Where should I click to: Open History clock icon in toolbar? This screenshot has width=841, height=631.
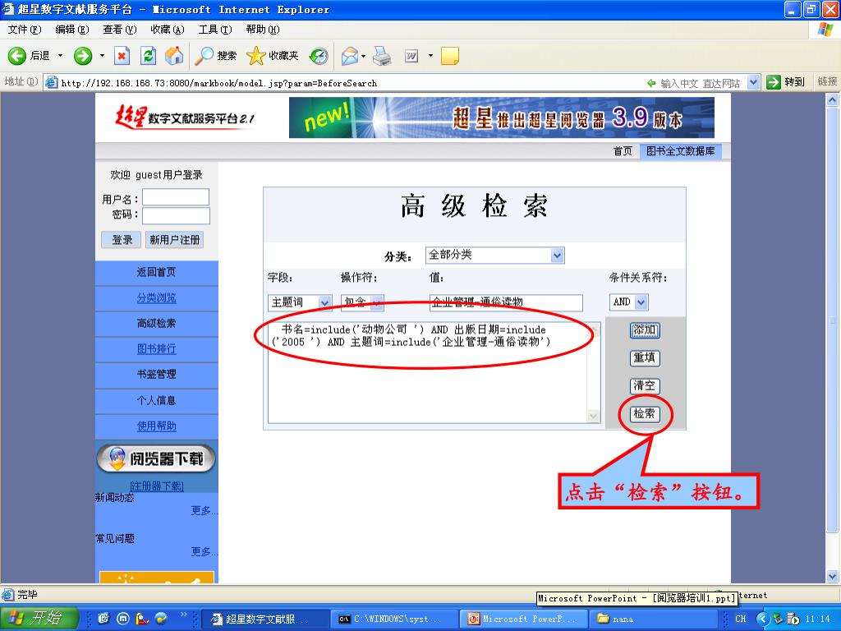tap(319, 55)
